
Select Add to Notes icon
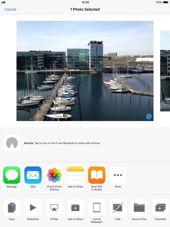tap(76, 175)
